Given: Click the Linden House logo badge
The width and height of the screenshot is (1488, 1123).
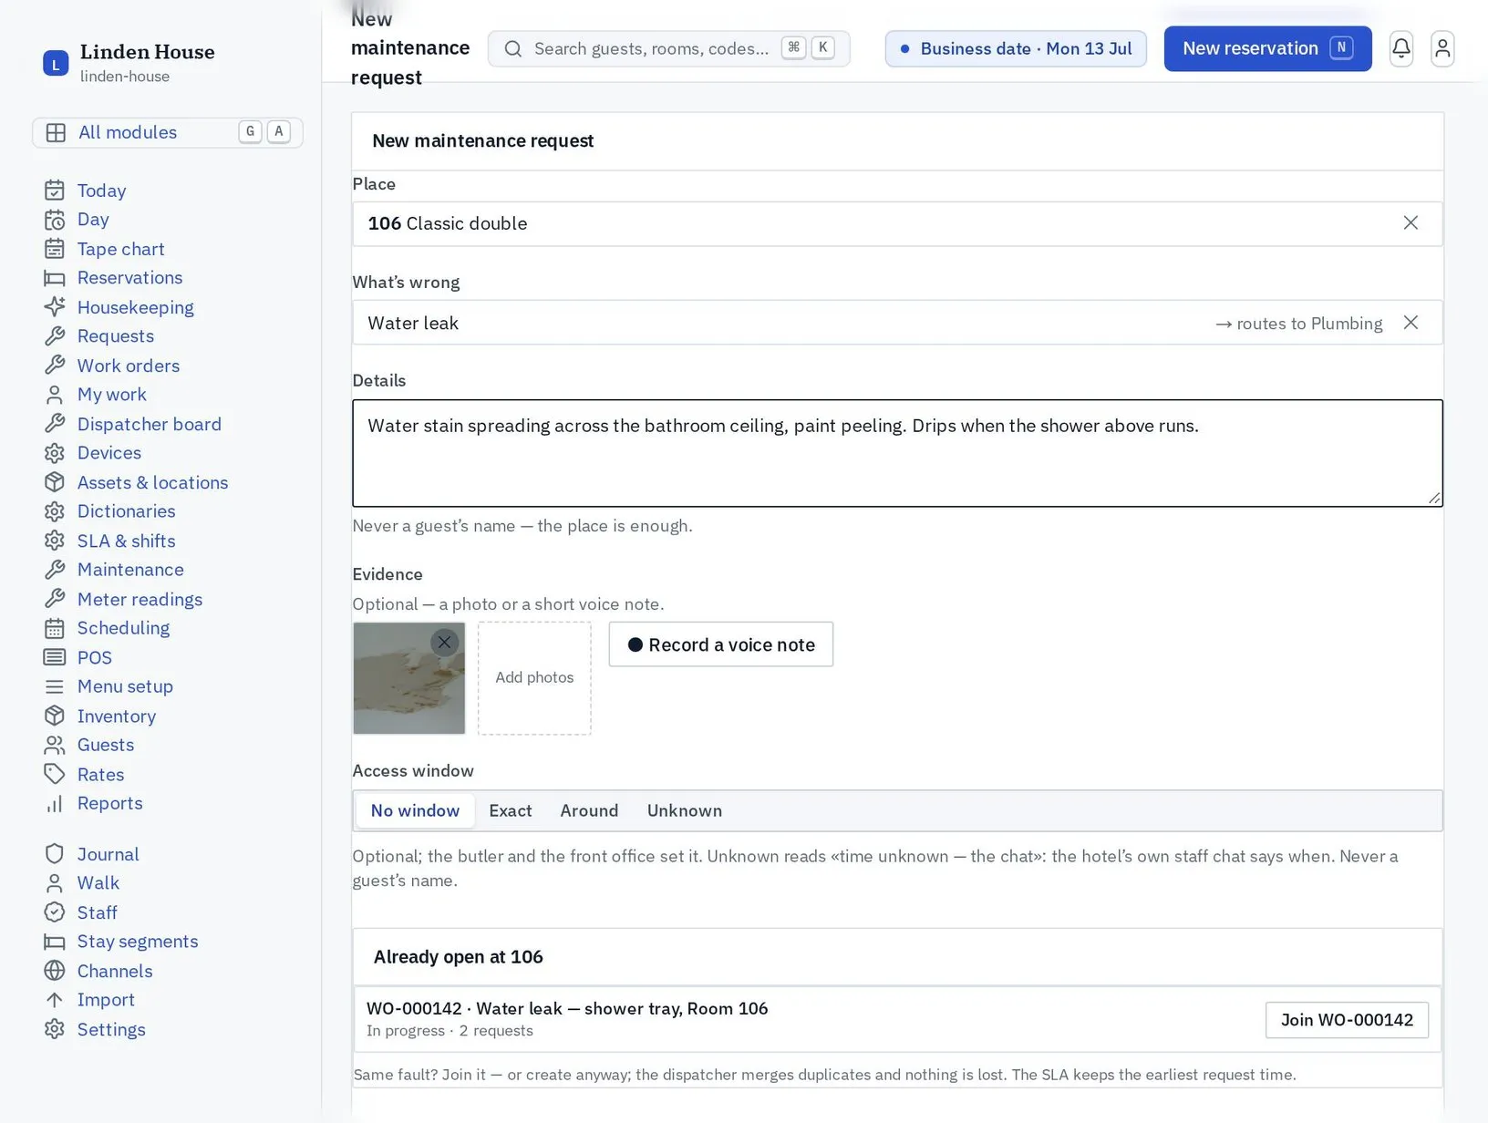Looking at the screenshot, I should 56,63.
